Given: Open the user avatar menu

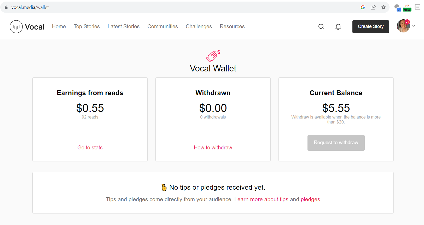Looking at the screenshot, I should [403, 26].
